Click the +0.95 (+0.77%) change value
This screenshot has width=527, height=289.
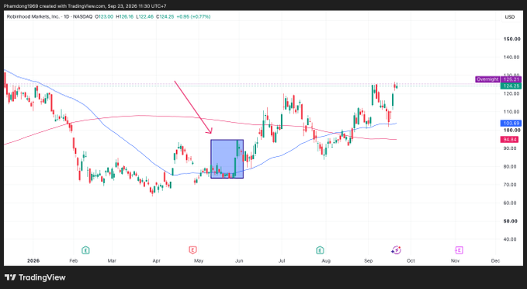[x=193, y=16]
